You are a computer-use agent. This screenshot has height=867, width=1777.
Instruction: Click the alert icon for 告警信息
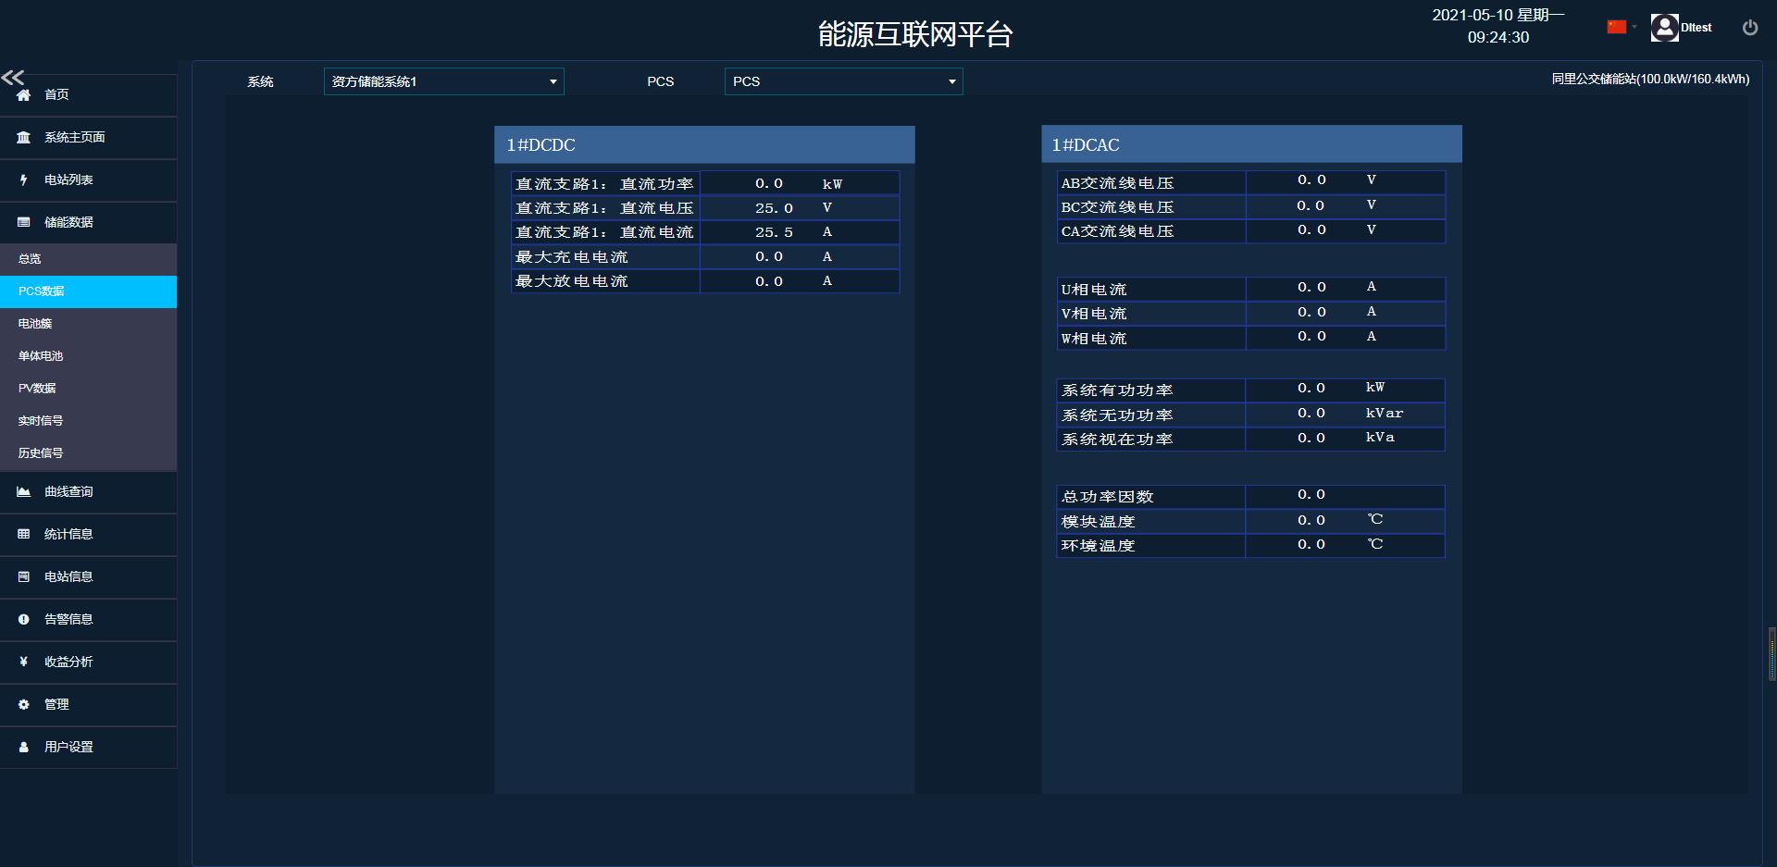pyautogui.click(x=24, y=620)
